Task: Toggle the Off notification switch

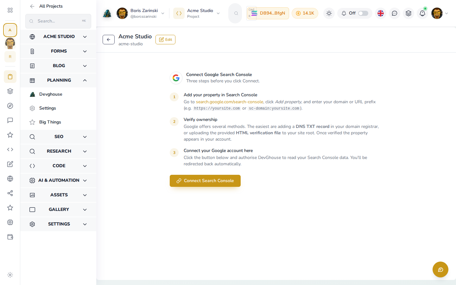Action: [363, 13]
